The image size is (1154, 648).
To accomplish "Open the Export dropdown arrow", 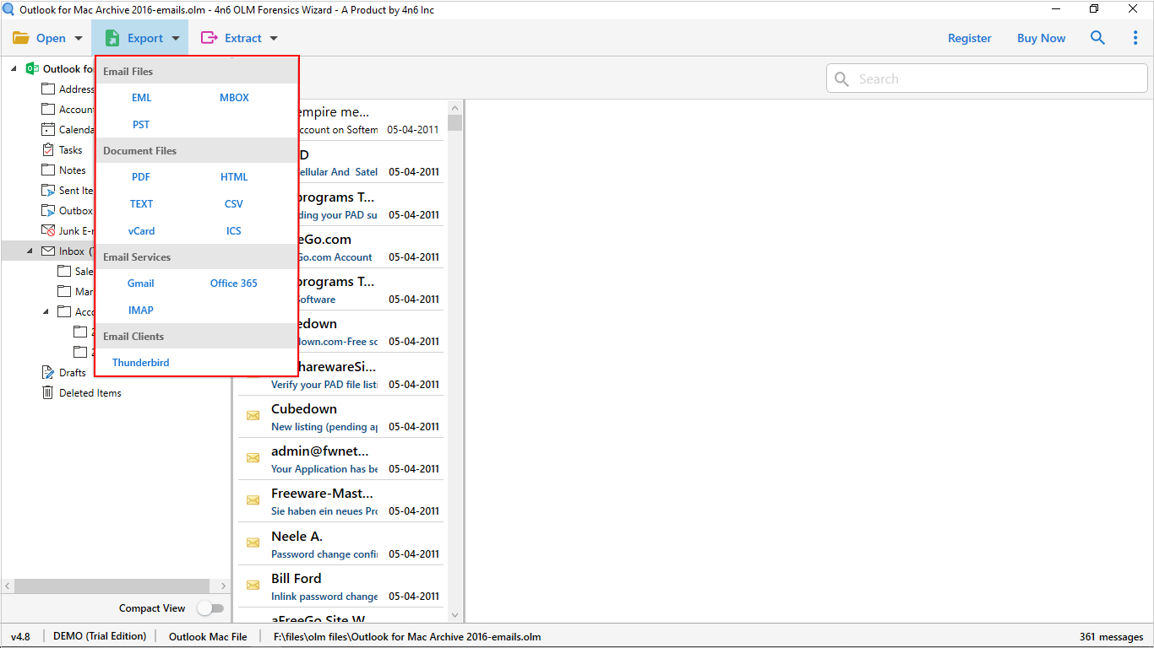I will click(176, 38).
